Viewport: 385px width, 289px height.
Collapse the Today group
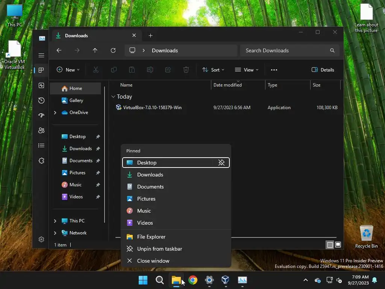[113, 97]
